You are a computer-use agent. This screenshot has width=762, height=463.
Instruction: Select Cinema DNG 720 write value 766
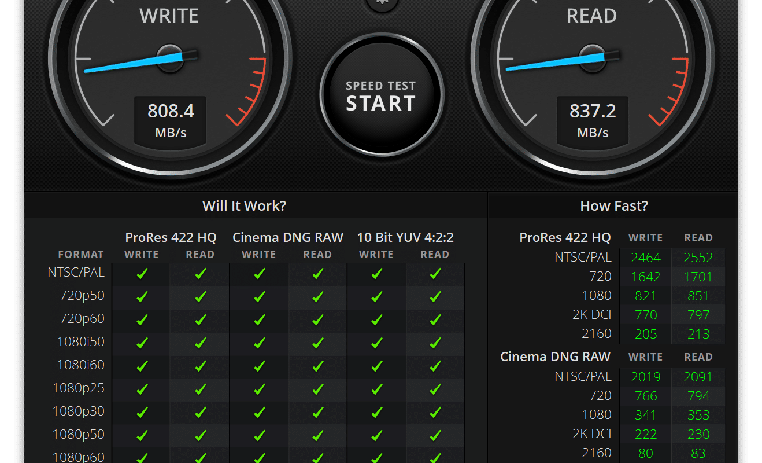(646, 396)
